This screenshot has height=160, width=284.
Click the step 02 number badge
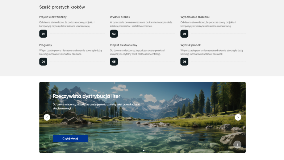click(114, 34)
